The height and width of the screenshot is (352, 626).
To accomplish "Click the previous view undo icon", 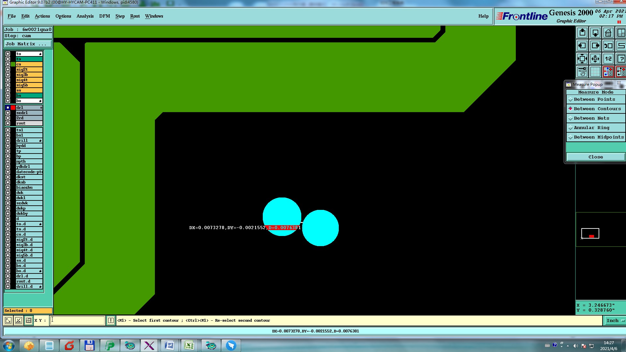I will tap(608, 46).
